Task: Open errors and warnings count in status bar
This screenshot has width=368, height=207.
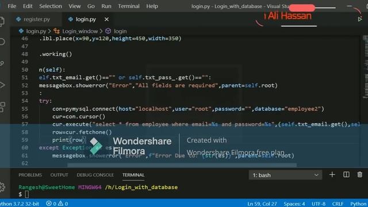Action: tap(57, 204)
